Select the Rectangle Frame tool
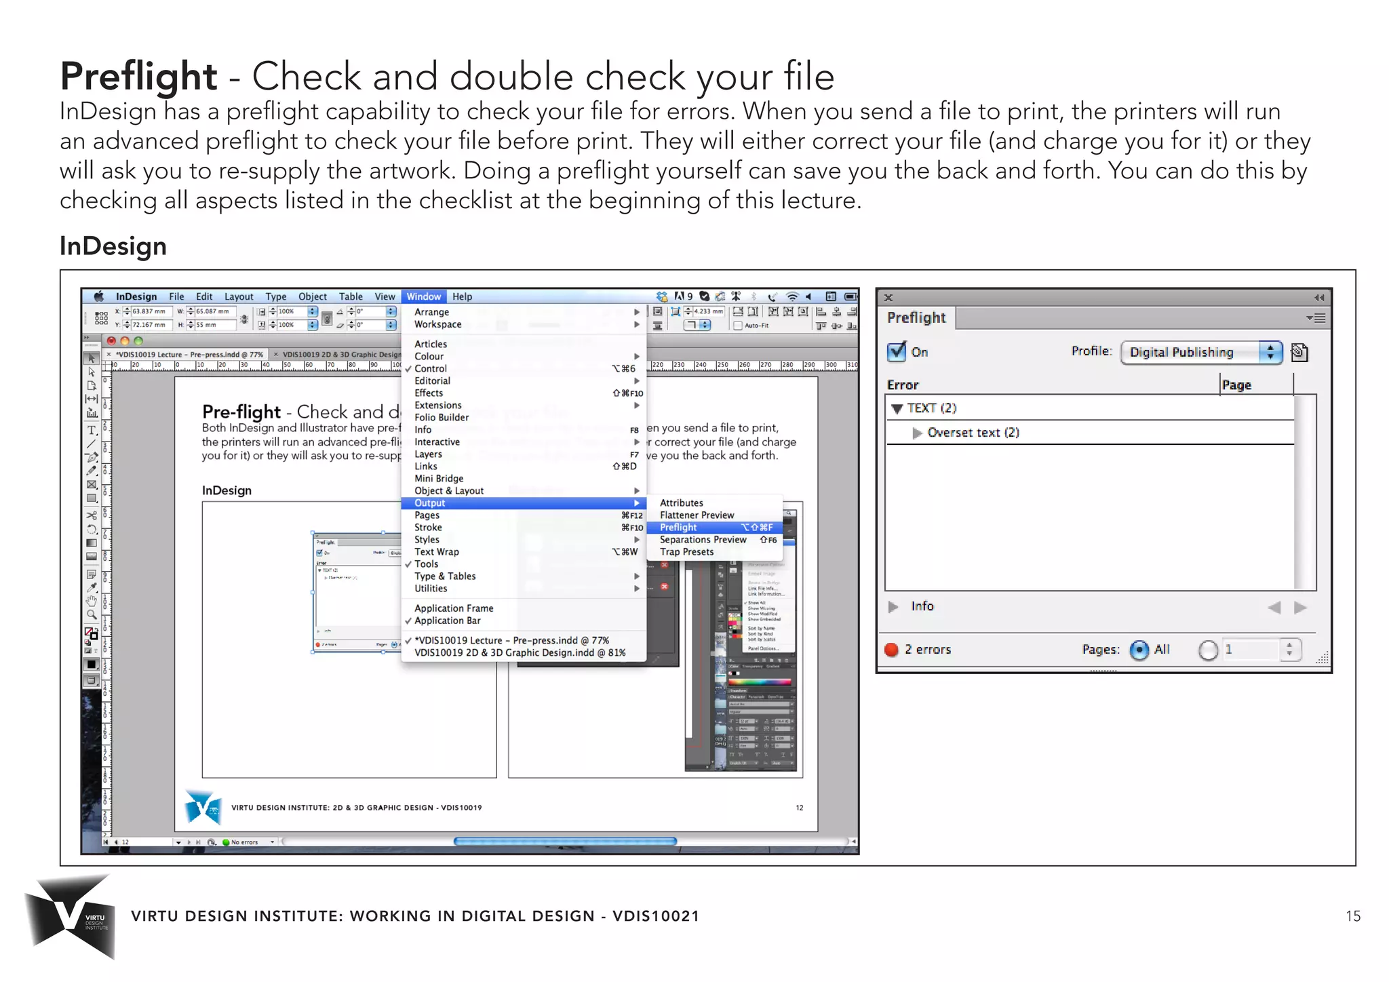Image resolution: width=1389 pixels, height=982 pixels. [x=91, y=484]
